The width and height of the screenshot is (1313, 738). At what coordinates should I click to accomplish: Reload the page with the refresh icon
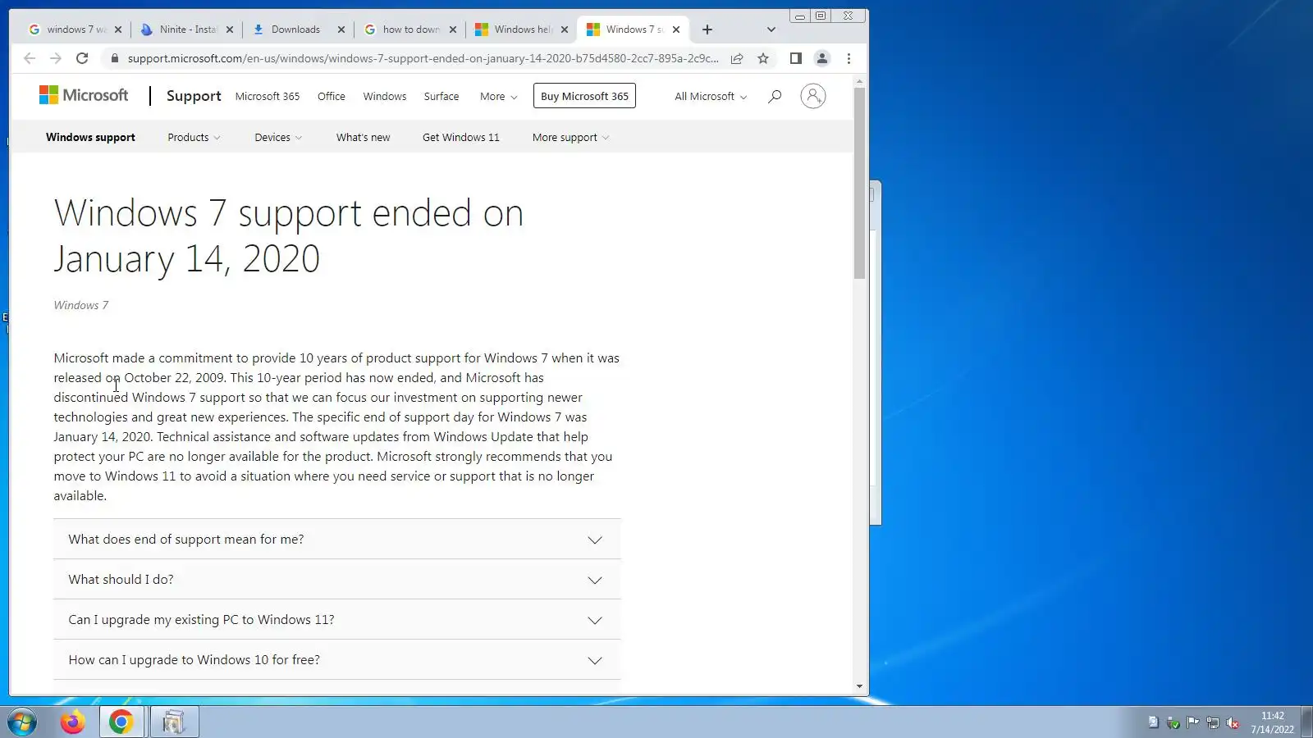click(82, 58)
